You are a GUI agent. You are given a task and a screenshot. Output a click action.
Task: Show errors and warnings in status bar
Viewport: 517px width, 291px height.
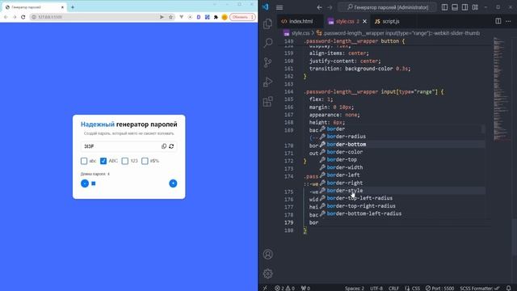click(x=285, y=288)
